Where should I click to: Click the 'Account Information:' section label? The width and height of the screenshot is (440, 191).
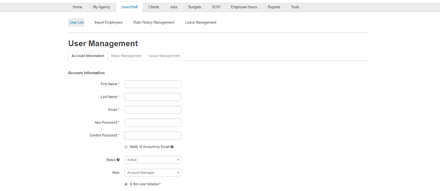87,73
